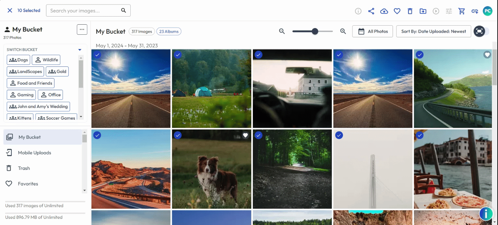Click the 317 Images chip

coord(142,31)
